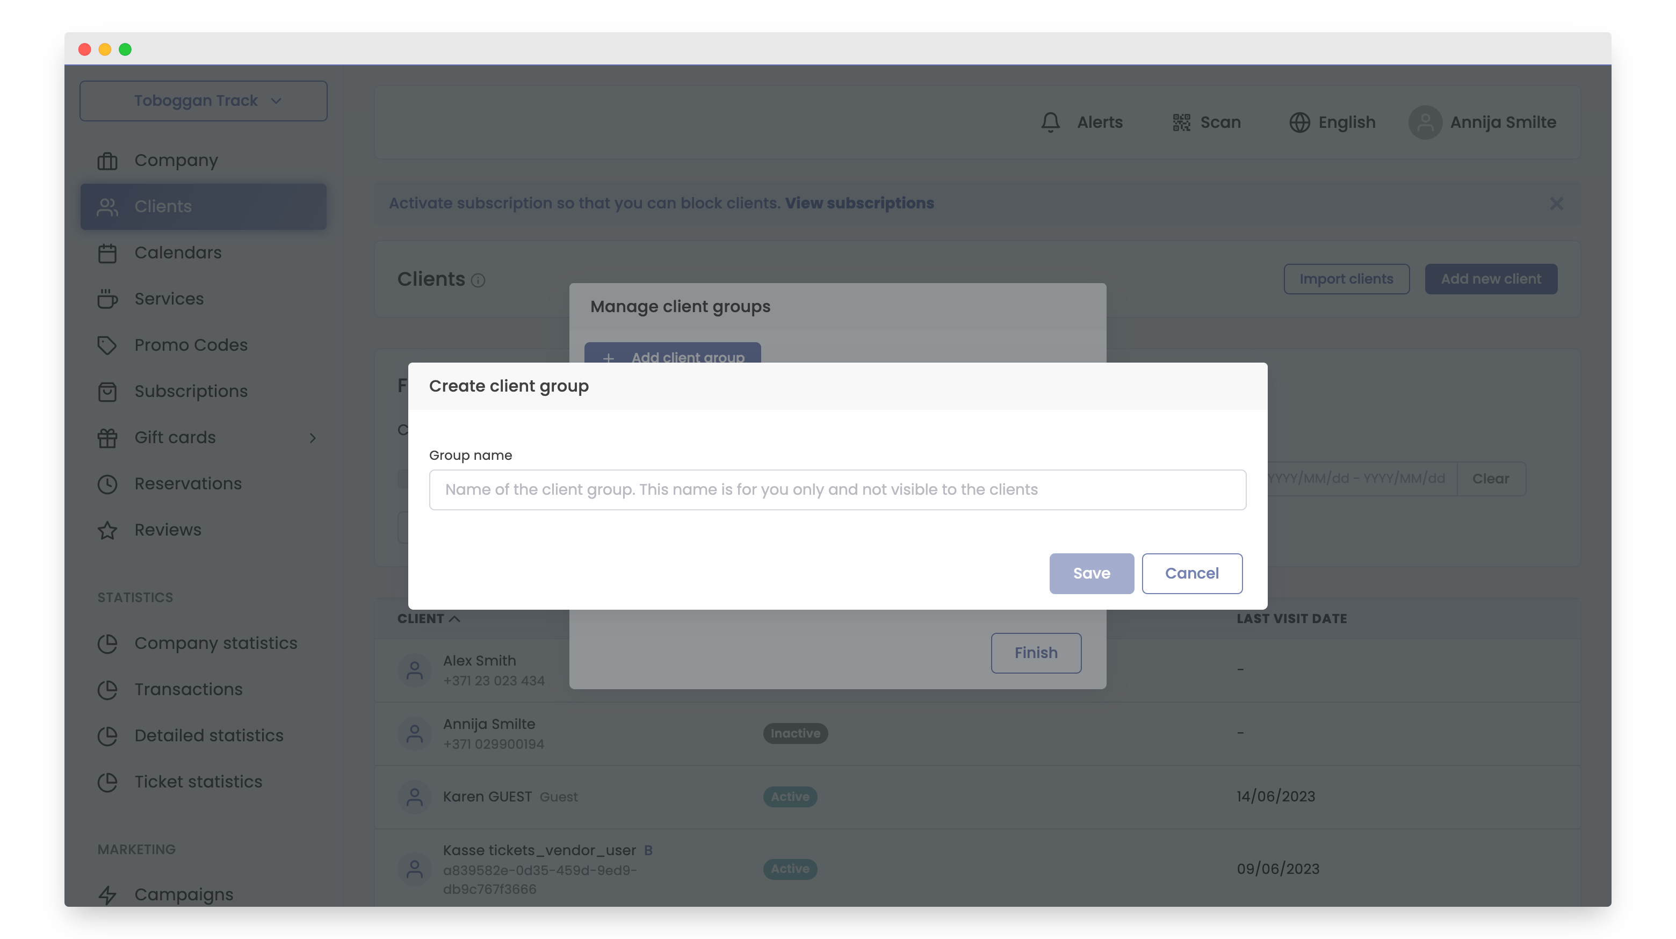Click the Clients info circle icon

pos(478,280)
